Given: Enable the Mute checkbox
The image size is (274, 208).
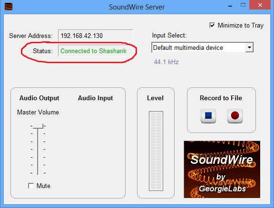Looking at the screenshot, I should coord(31,186).
